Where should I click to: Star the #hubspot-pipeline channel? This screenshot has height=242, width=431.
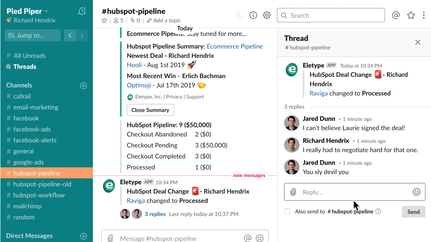pos(104,20)
